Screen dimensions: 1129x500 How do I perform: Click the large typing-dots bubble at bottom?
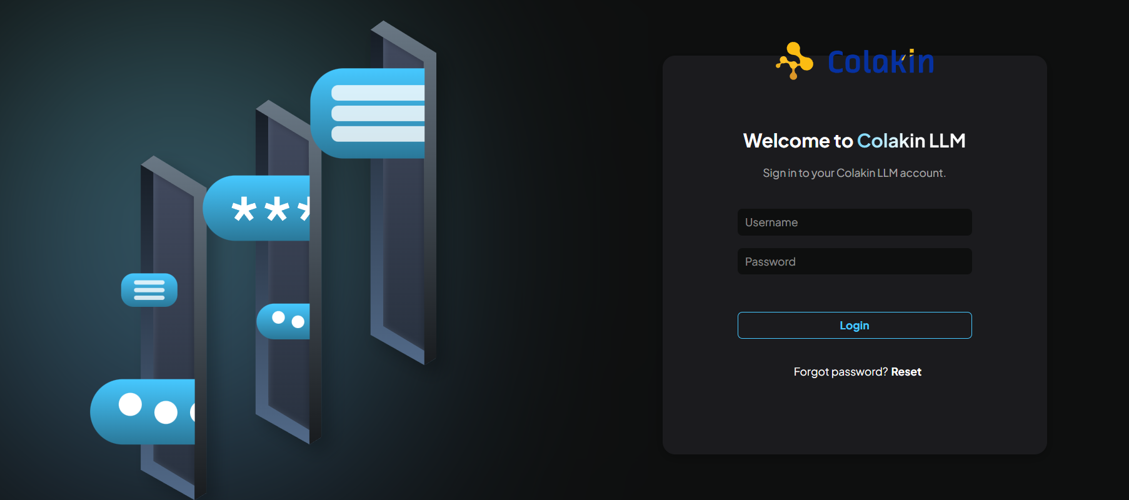(143, 411)
